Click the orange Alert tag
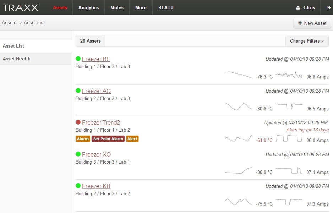 coord(132,139)
